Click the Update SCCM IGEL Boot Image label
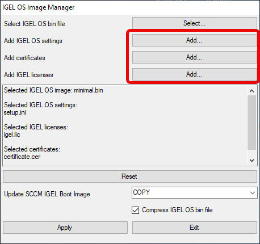 pyautogui.click(x=47, y=194)
